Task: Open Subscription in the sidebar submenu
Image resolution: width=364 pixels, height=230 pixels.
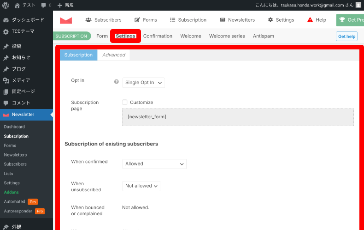Action: [16, 136]
